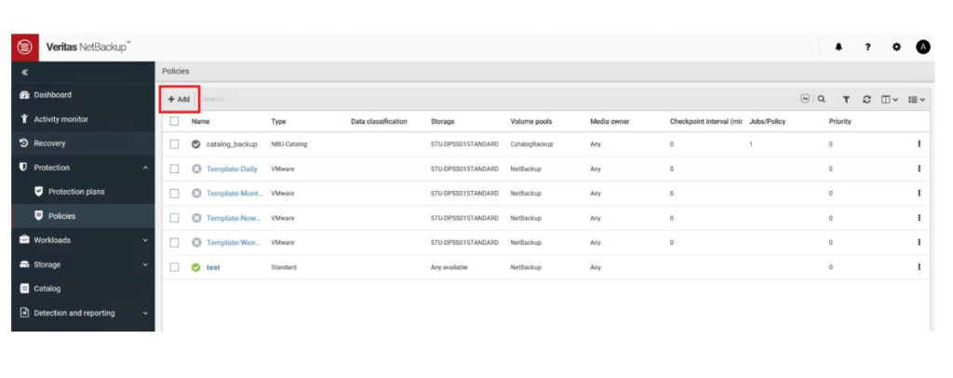Check the catalog_backup row checkbox

coord(174,144)
